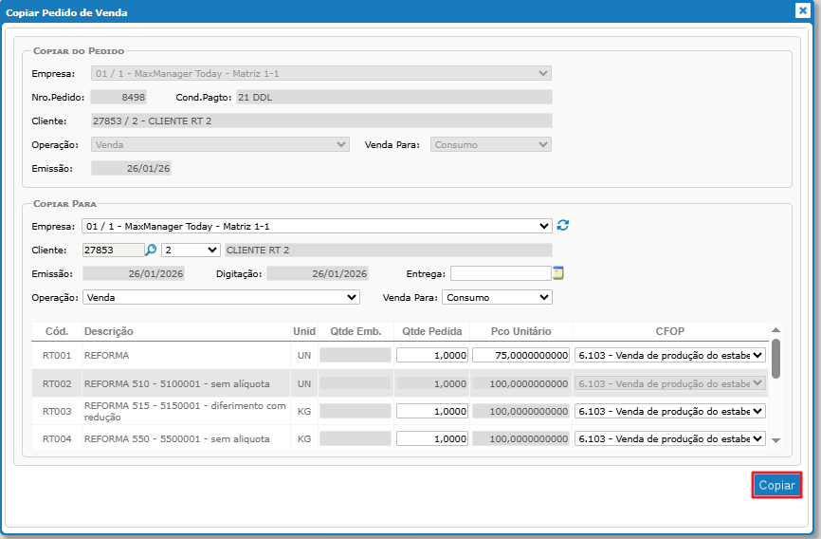Click Qtde Pedida field for RT001
Screen dimensions: 821x539
[431, 355]
